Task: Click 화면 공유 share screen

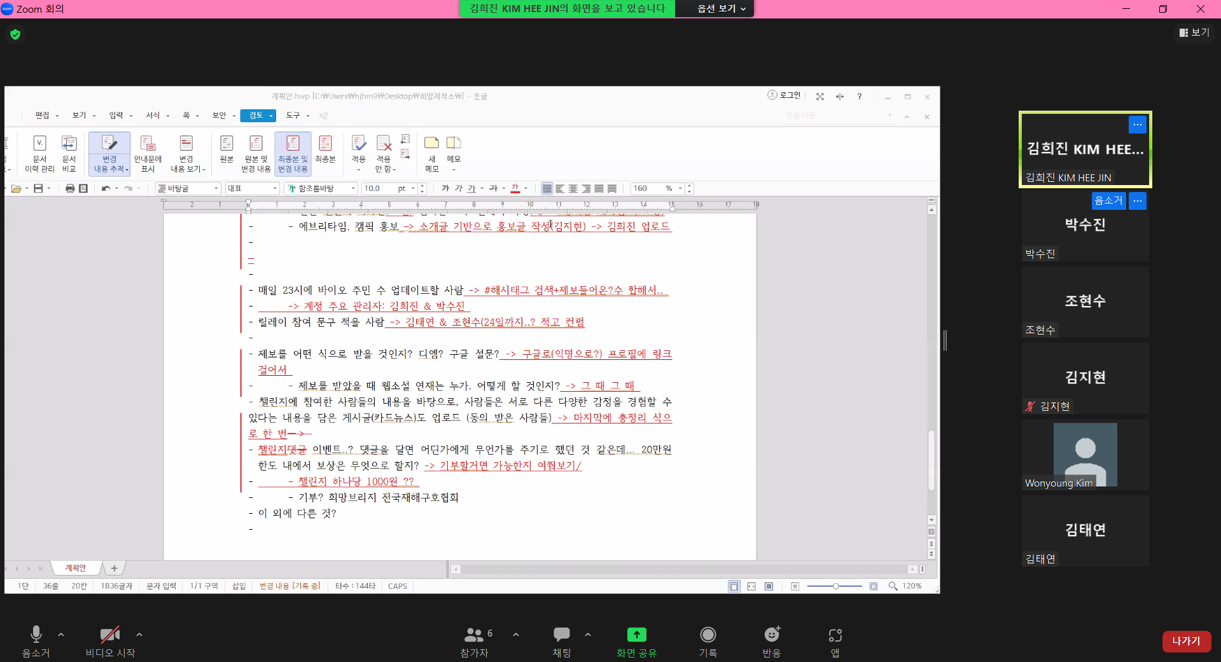Action: click(636, 641)
